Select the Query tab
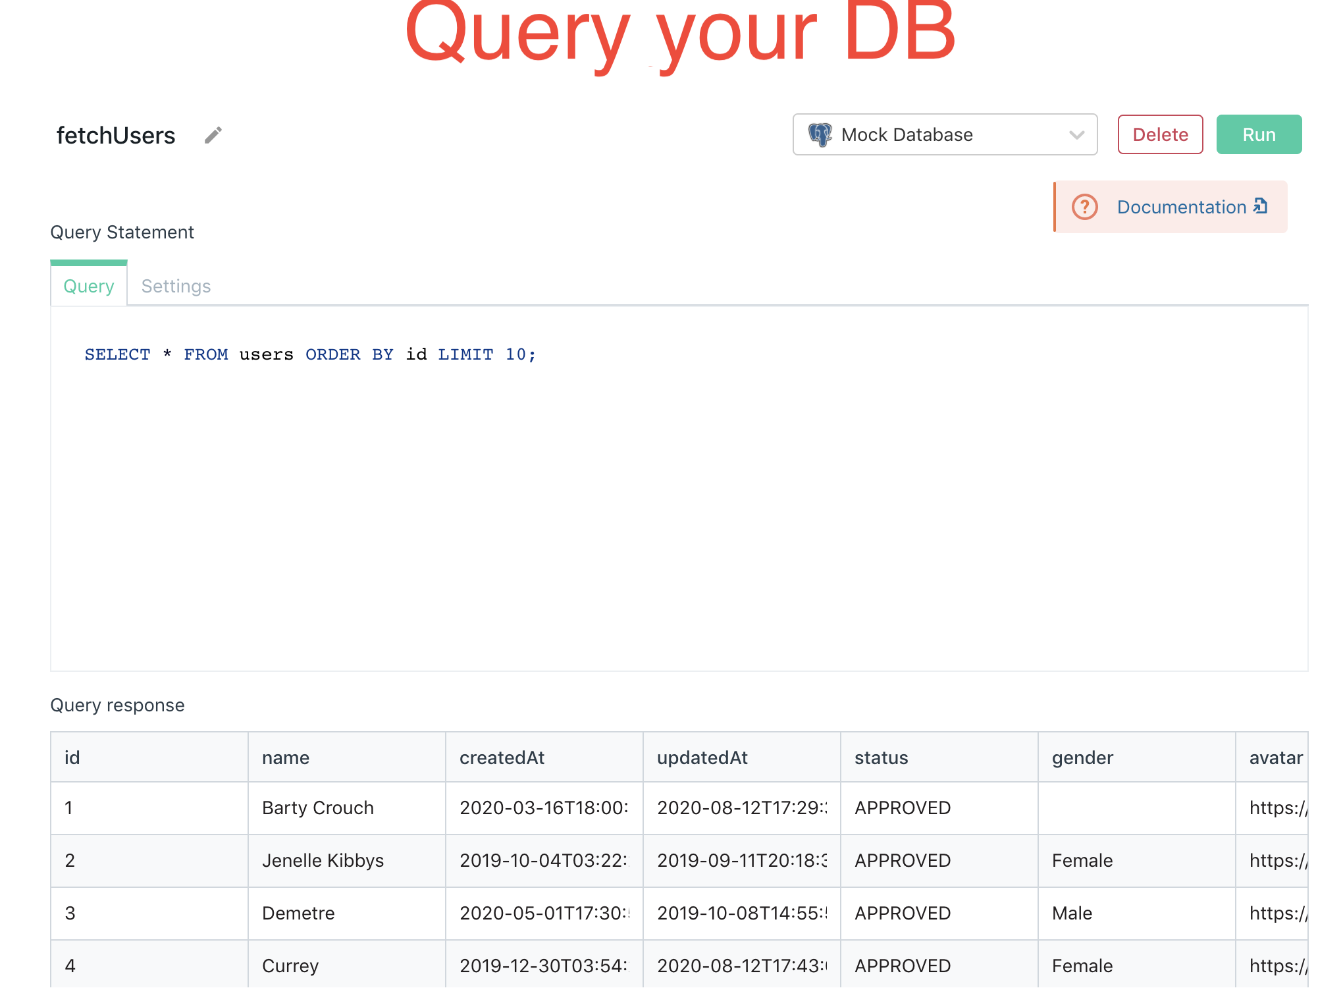The height and width of the screenshot is (988, 1343). (x=89, y=286)
